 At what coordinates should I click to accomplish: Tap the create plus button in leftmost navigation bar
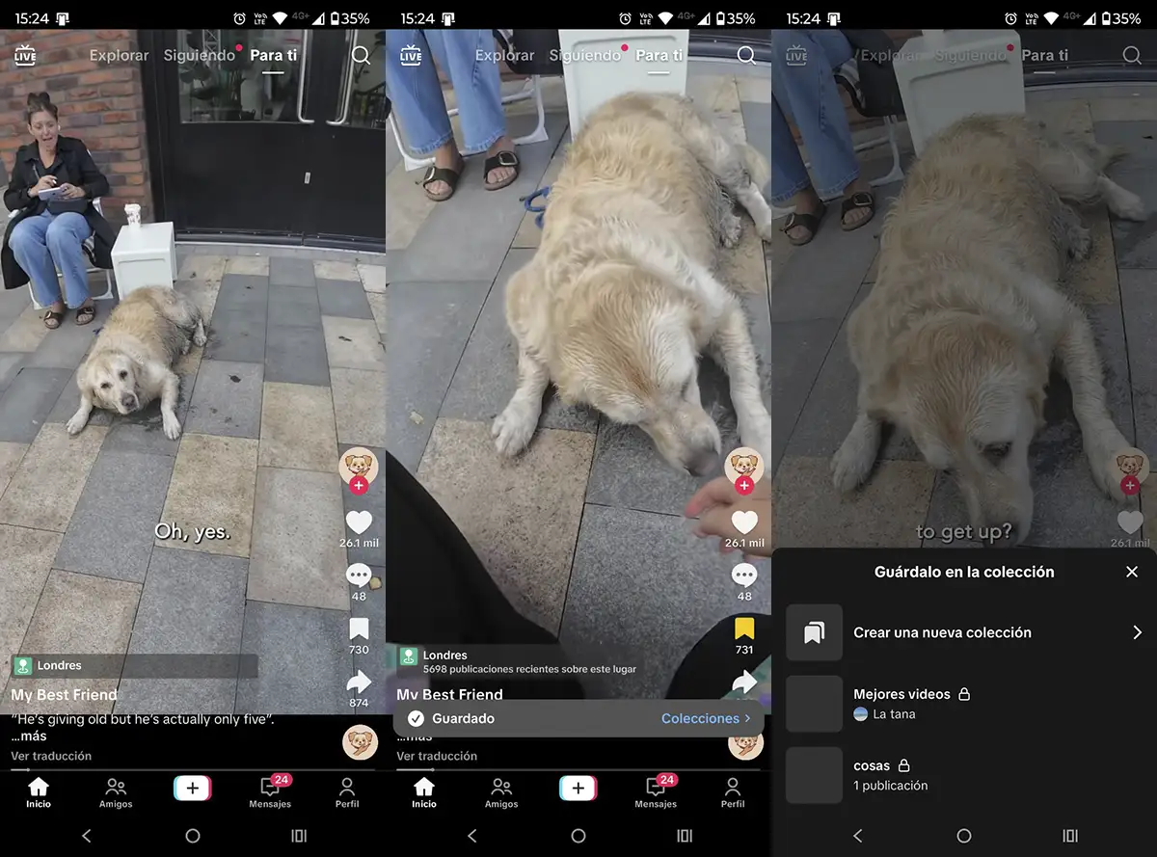click(192, 788)
